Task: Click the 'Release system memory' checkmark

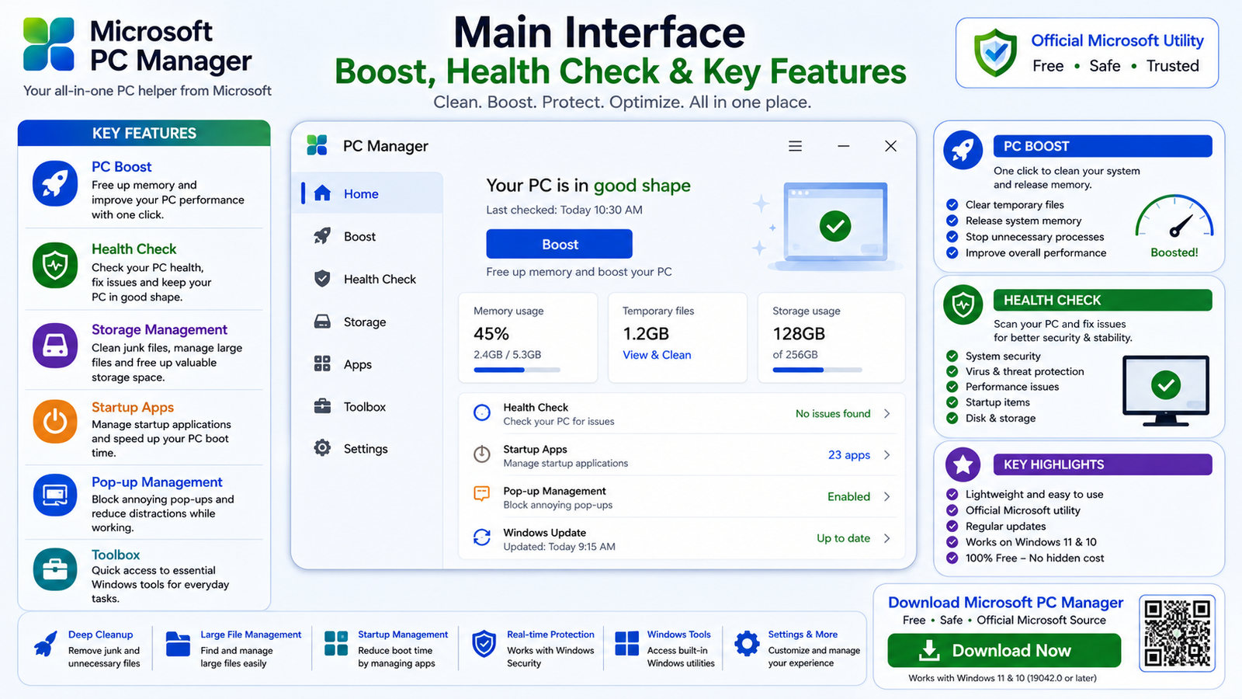Action: pyautogui.click(x=952, y=221)
